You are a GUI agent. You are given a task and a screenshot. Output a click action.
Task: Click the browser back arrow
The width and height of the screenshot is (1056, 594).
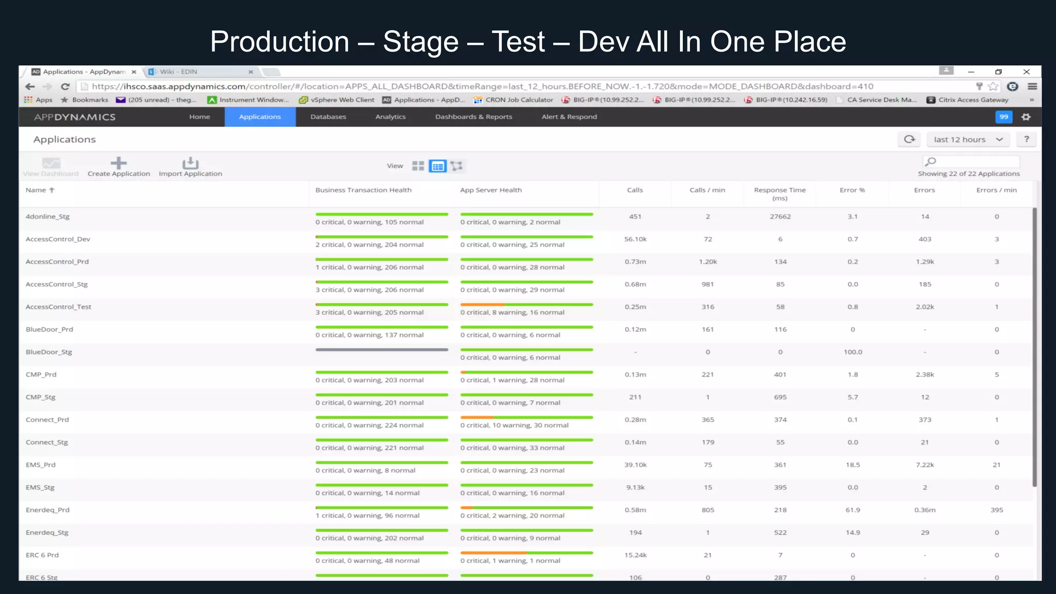(x=30, y=87)
